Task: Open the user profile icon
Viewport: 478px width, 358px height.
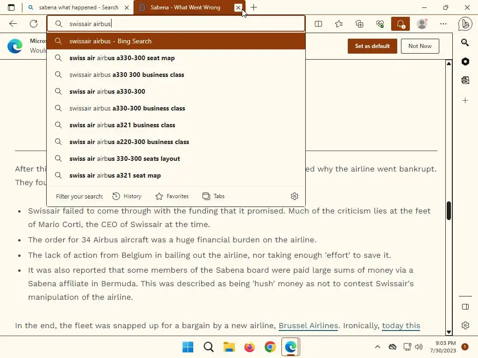Action: pyautogui.click(x=422, y=24)
